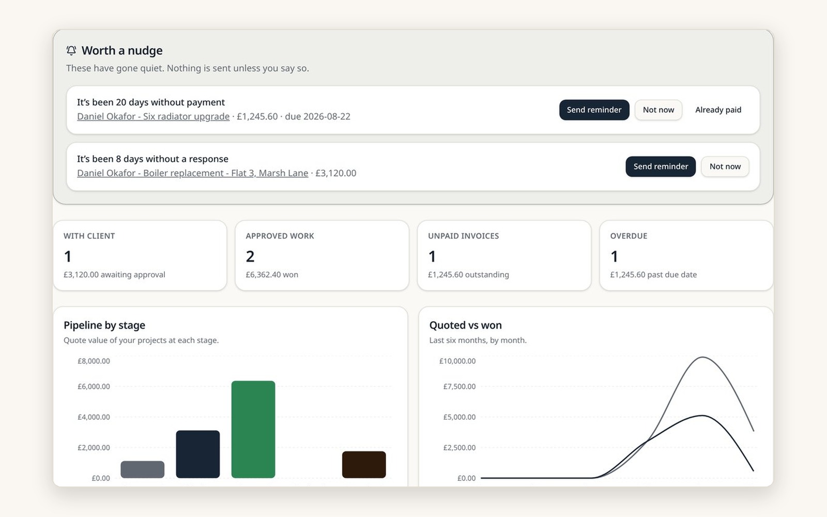The height and width of the screenshot is (517, 827).
Task: Click the '£1,245.60 past due date' text
Action: click(653, 275)
